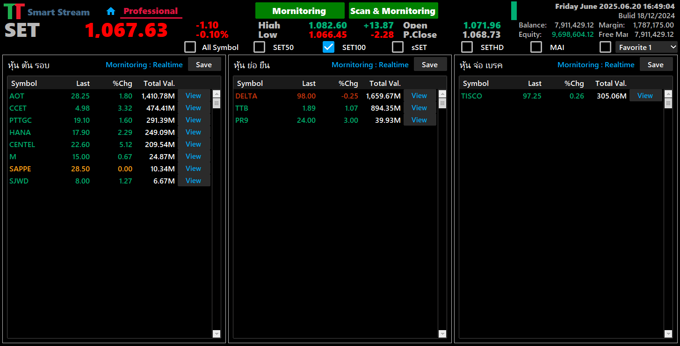View the SJWD stock
Viewport: 680px width, 346px height.
[194, 181]
